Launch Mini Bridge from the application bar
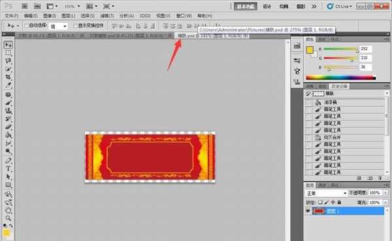This screenshot has height=241, width=392. click(x=37, y=7)
